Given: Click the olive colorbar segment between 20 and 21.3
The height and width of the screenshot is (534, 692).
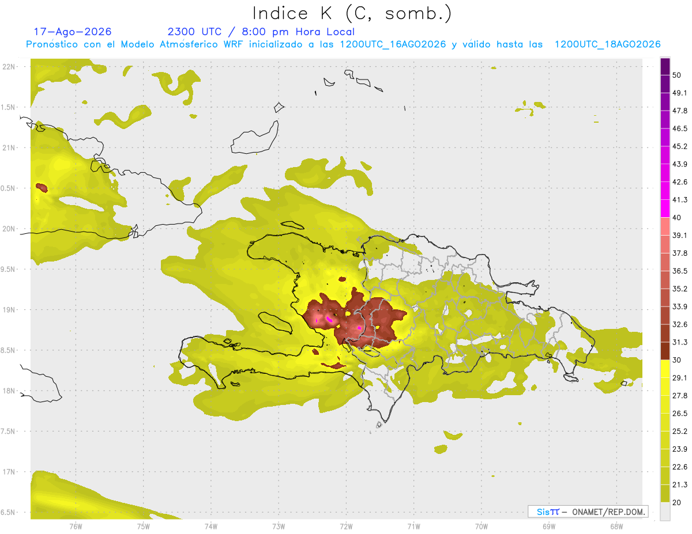Looking at the screenshot, I should click(665, 493).
